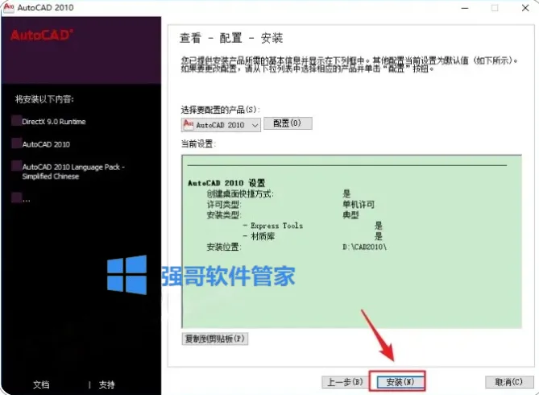
Task: Open the 文档 documentation link
Action: [x=41, y=385]
